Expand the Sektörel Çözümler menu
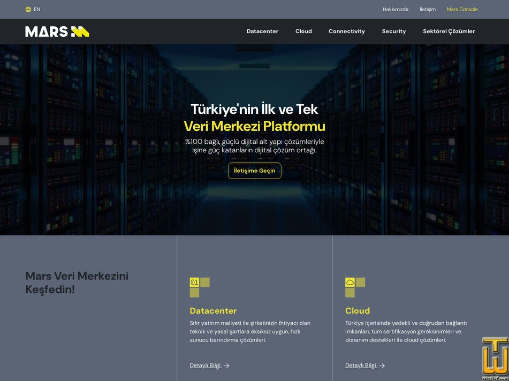The height and width of the screenshot is (381, 509). [x=449, y=32]
